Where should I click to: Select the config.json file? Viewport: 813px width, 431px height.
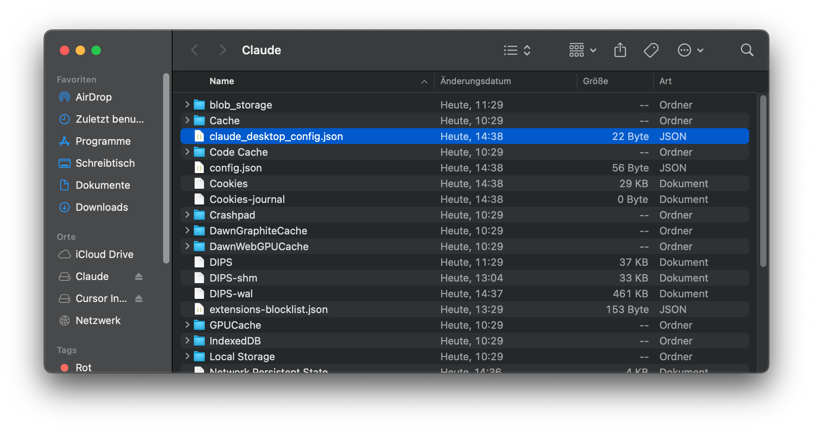(x=464, y=168)
